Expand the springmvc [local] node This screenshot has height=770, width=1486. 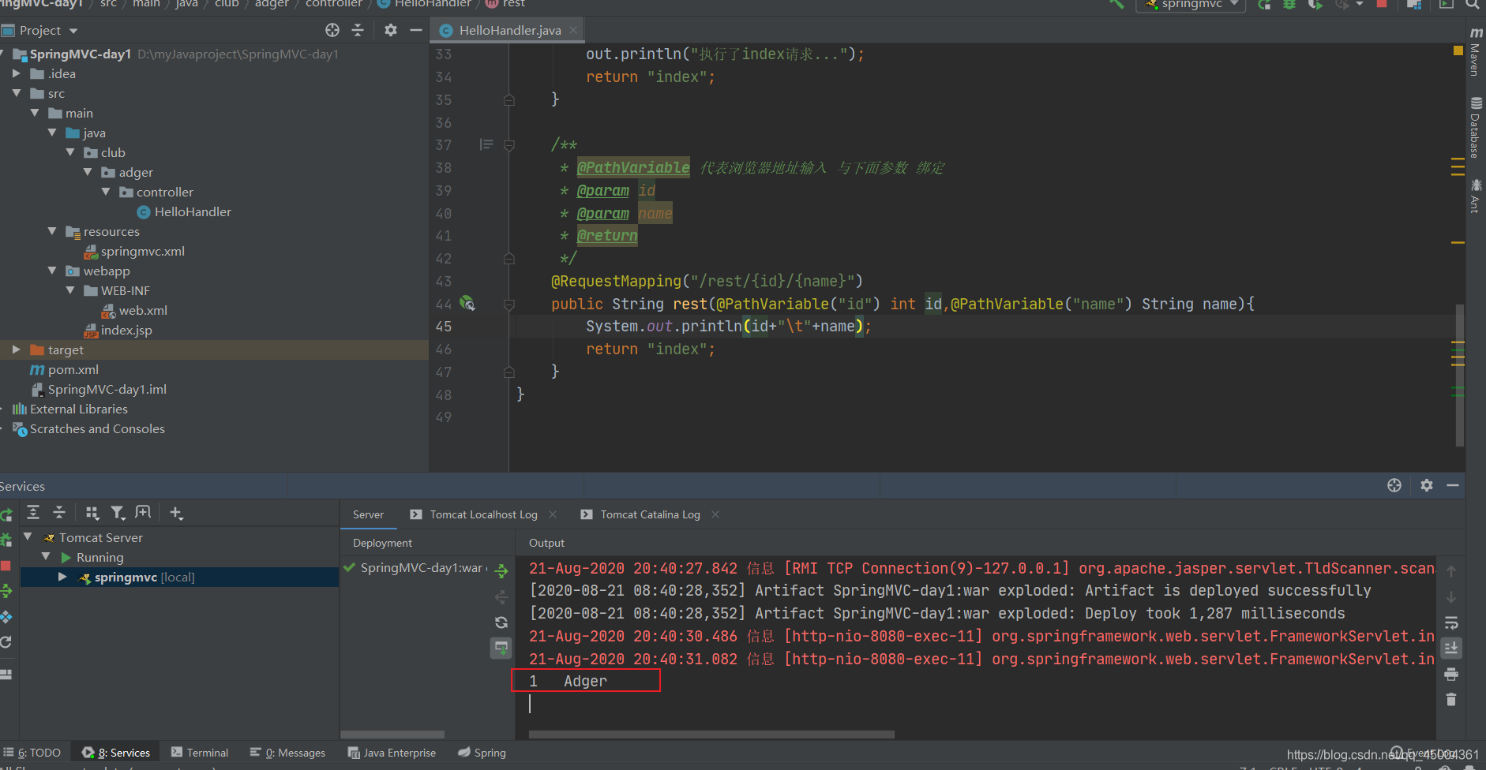[x=62, y=577]
